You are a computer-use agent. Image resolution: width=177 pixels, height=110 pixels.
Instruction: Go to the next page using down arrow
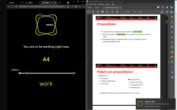click(x=117, y=12)
